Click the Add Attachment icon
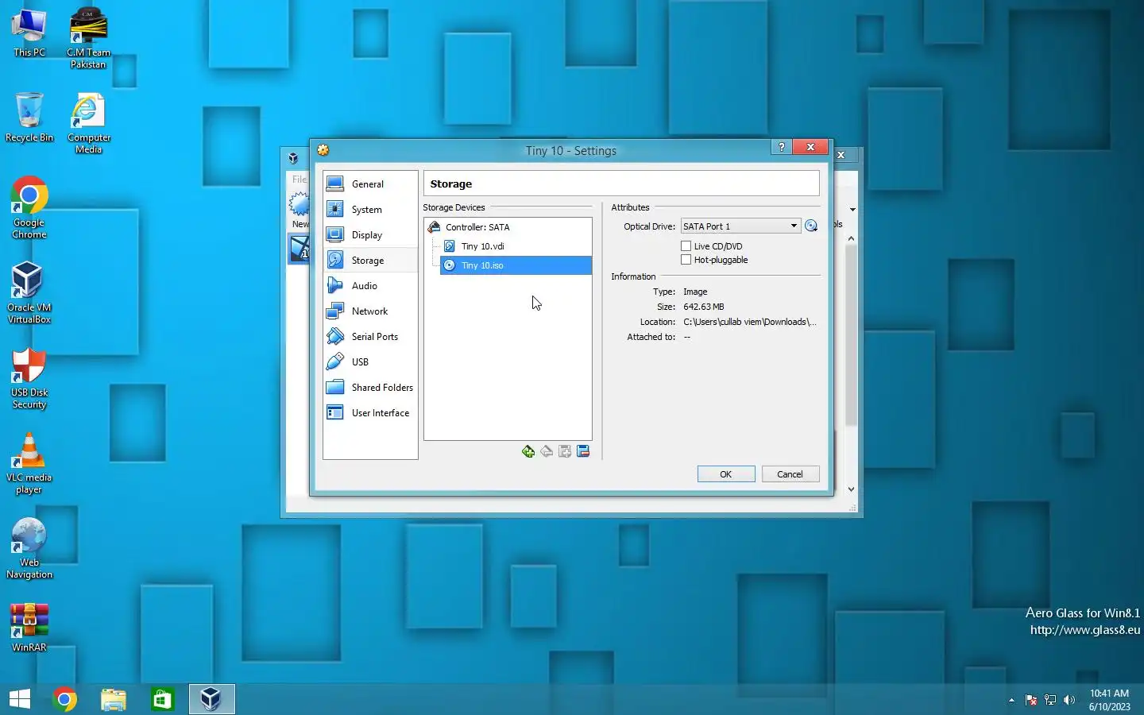 [x=565, y=451]
